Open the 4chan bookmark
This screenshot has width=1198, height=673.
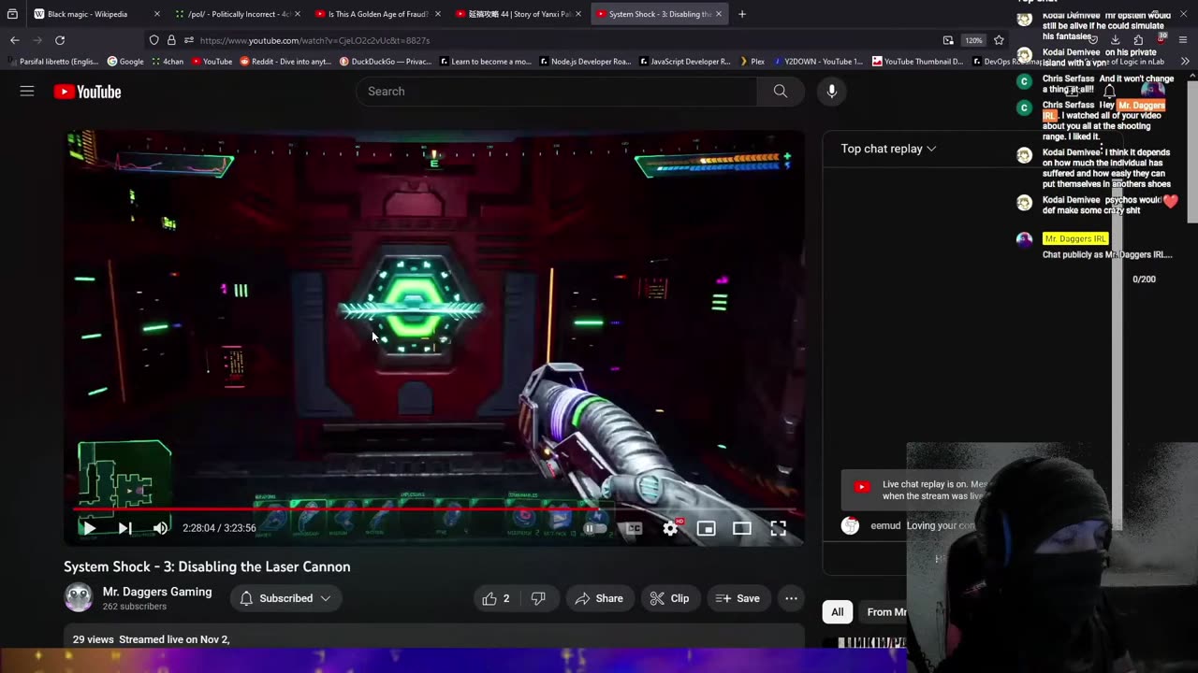click(x=168, y=62)
